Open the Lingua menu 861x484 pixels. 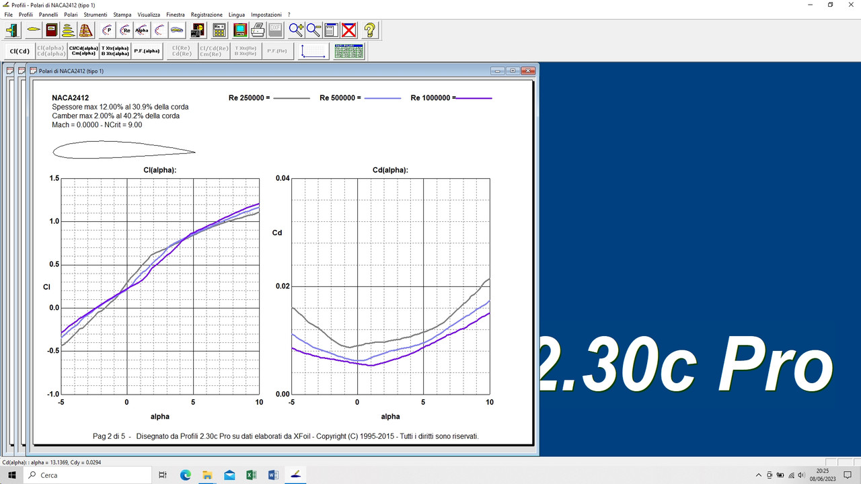[x=237, y=14]
